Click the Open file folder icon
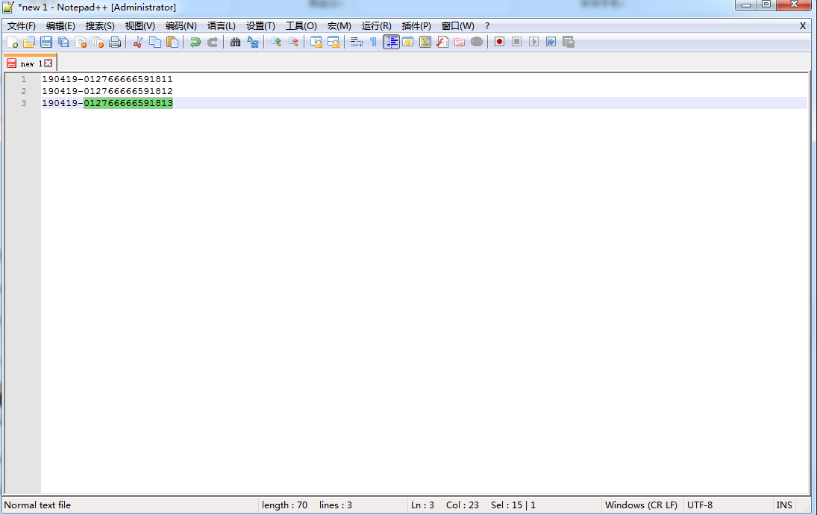This screenshot has height=515, width=817. [x=29, y=42]
